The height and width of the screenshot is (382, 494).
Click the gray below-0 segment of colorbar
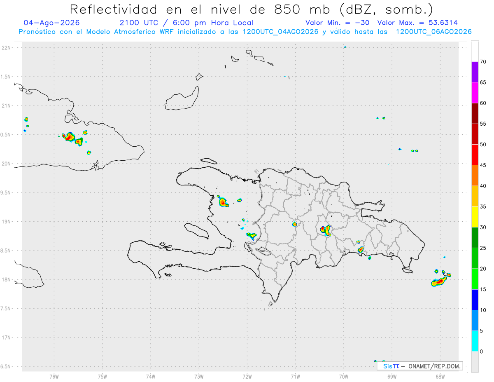[475, 362]
